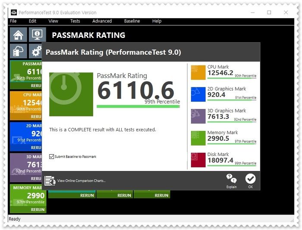Click the Disk Mark 99th percentile bar
Viewport: 302px width, 230px height.
click(x=232, y=165)
